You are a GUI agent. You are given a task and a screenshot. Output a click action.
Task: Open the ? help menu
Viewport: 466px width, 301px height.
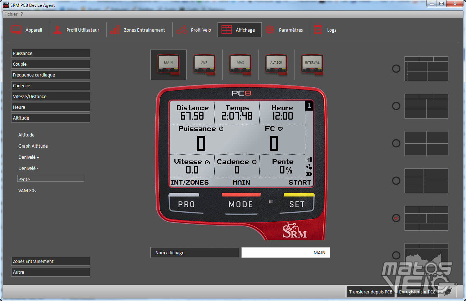pos(22,14)
